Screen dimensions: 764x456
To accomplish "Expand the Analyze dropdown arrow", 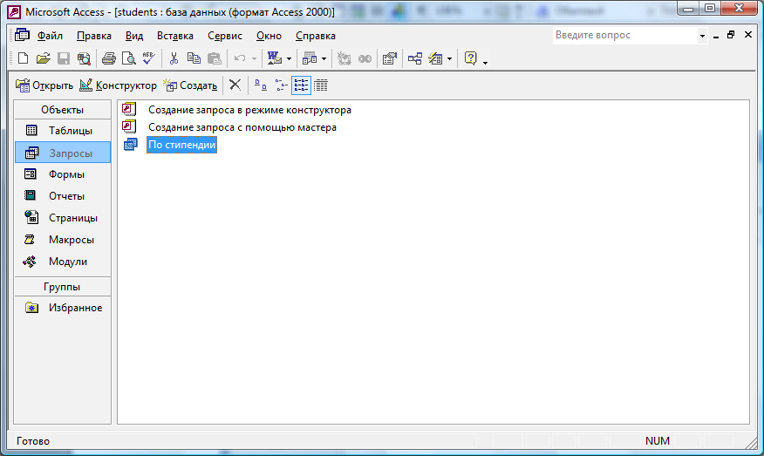I will point(324,59).
